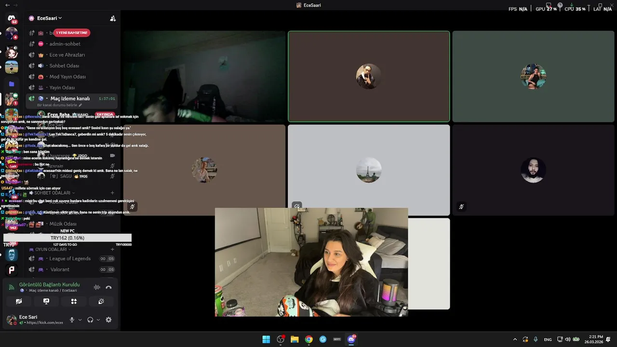This screenshot has width=617, height=347.
Task: Open taskbar clock showing 2:21 PM
Action: [593, 339]
